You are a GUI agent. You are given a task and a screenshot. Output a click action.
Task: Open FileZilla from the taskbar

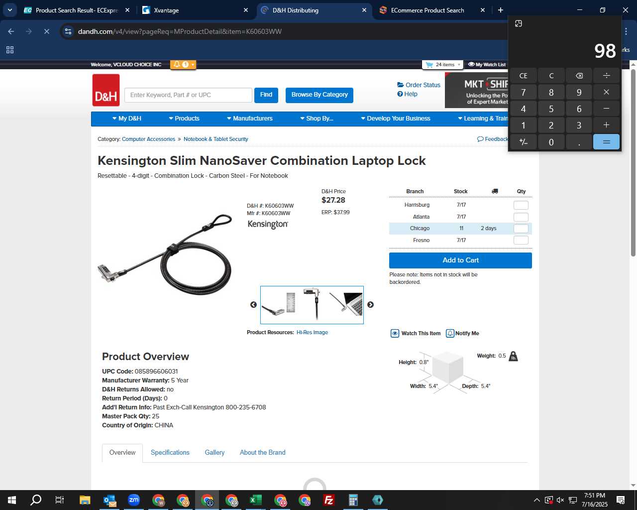click(329, 500)
